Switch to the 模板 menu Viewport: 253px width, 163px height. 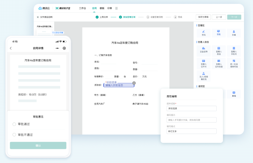(x=102, y=8)
